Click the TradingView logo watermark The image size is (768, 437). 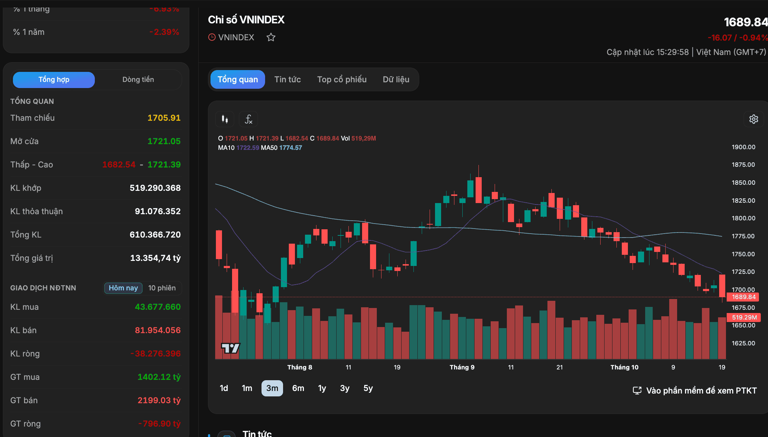[230, 348]
